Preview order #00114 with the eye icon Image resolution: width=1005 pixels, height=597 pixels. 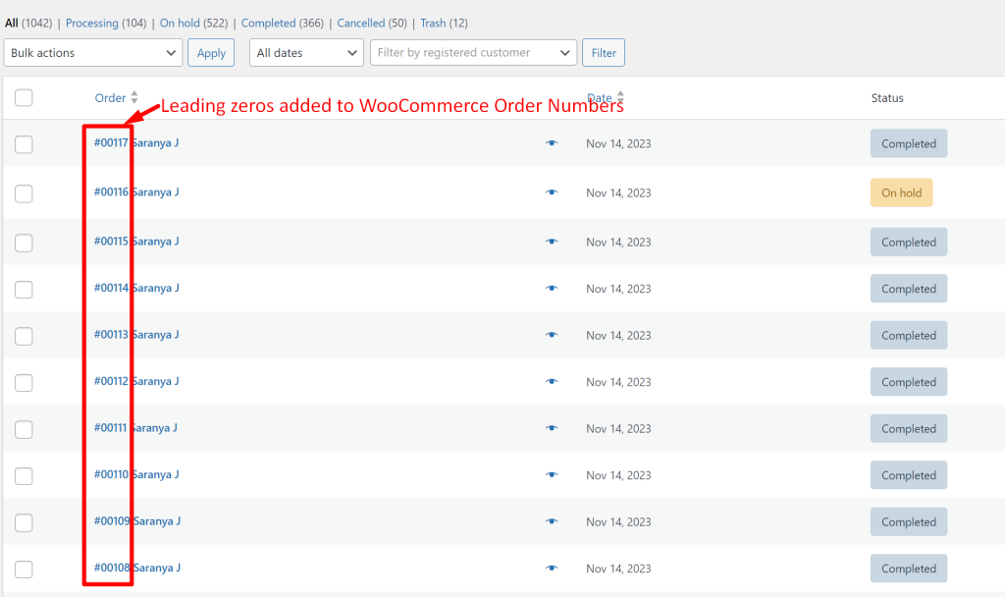tap(552, 289)
